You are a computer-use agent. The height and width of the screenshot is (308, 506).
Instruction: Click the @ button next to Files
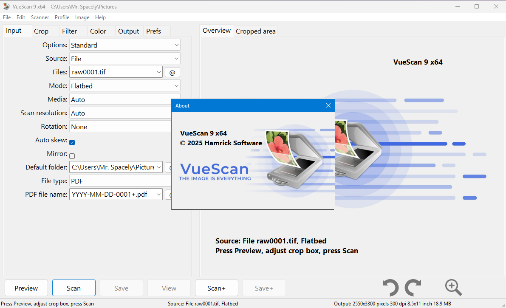(172, 72)
